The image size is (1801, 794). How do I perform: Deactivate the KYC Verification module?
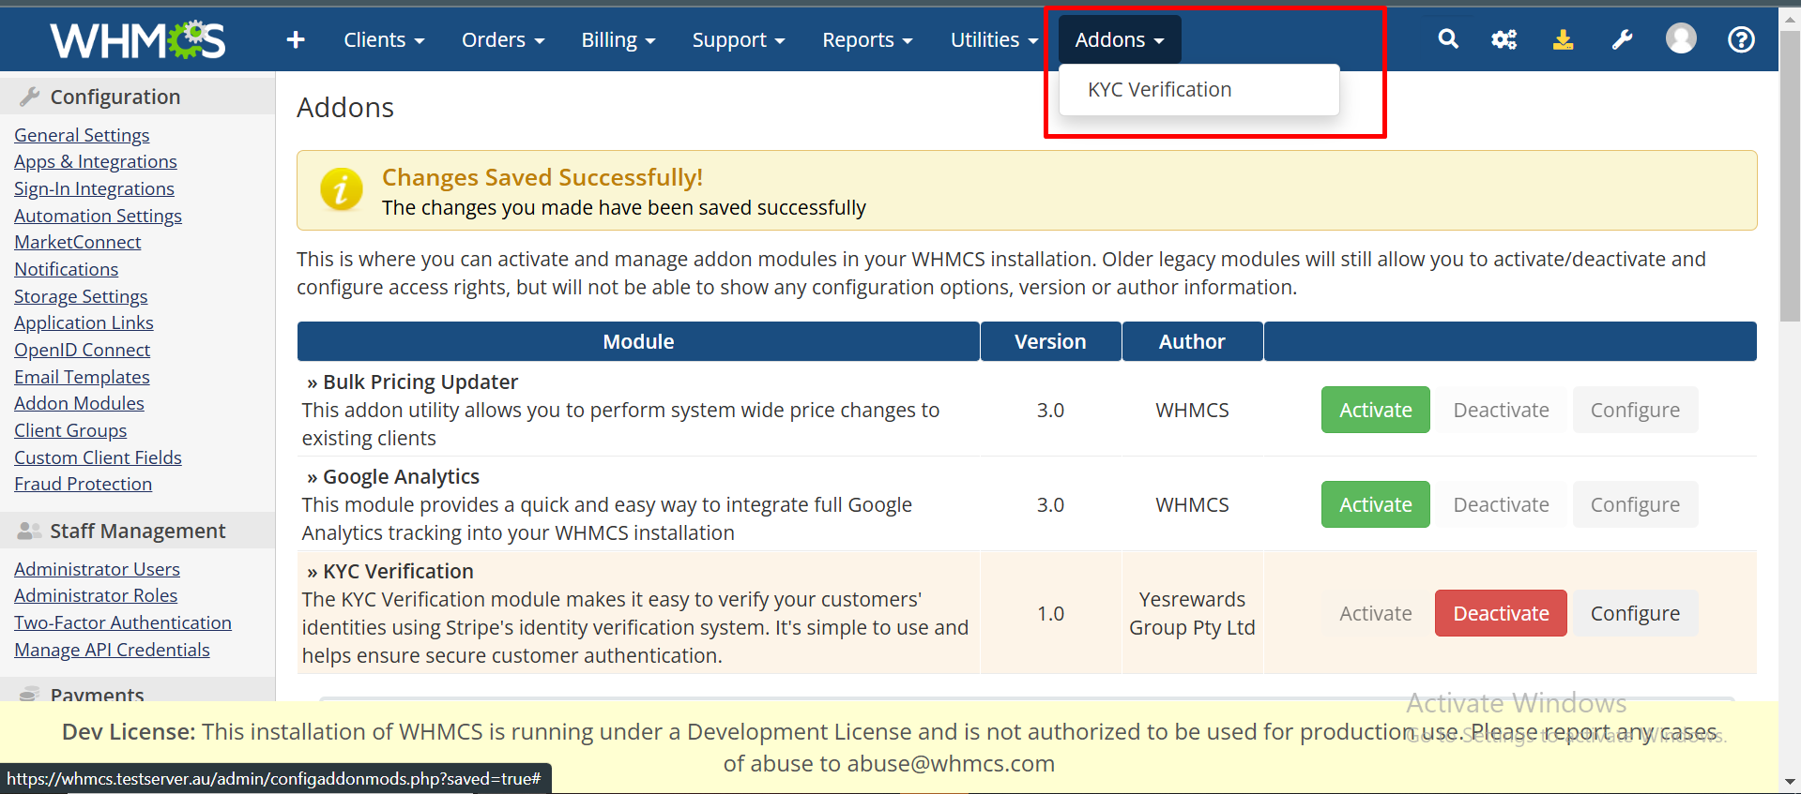click(x=1501, y=613)
